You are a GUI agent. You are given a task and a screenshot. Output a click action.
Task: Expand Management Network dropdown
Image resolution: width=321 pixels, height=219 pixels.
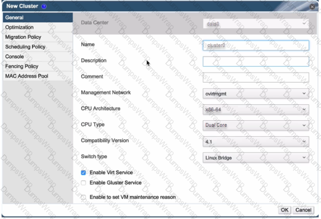(256, 93)
